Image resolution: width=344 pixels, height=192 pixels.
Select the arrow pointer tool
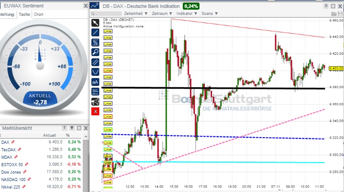click(x=95, y=23)
